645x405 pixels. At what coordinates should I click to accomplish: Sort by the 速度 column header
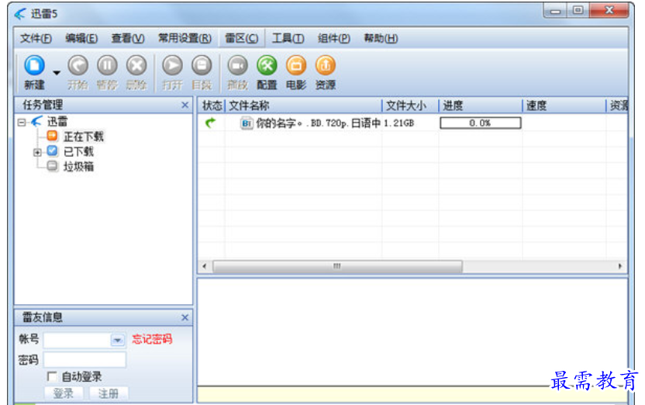564,106
